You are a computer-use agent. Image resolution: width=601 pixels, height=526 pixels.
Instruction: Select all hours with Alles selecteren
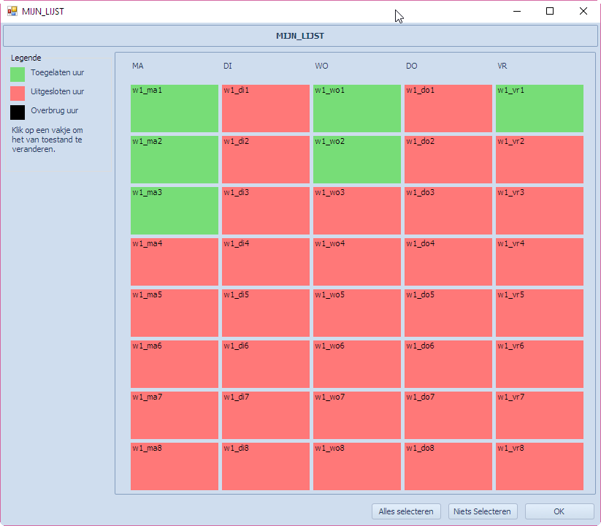point(406,511)
